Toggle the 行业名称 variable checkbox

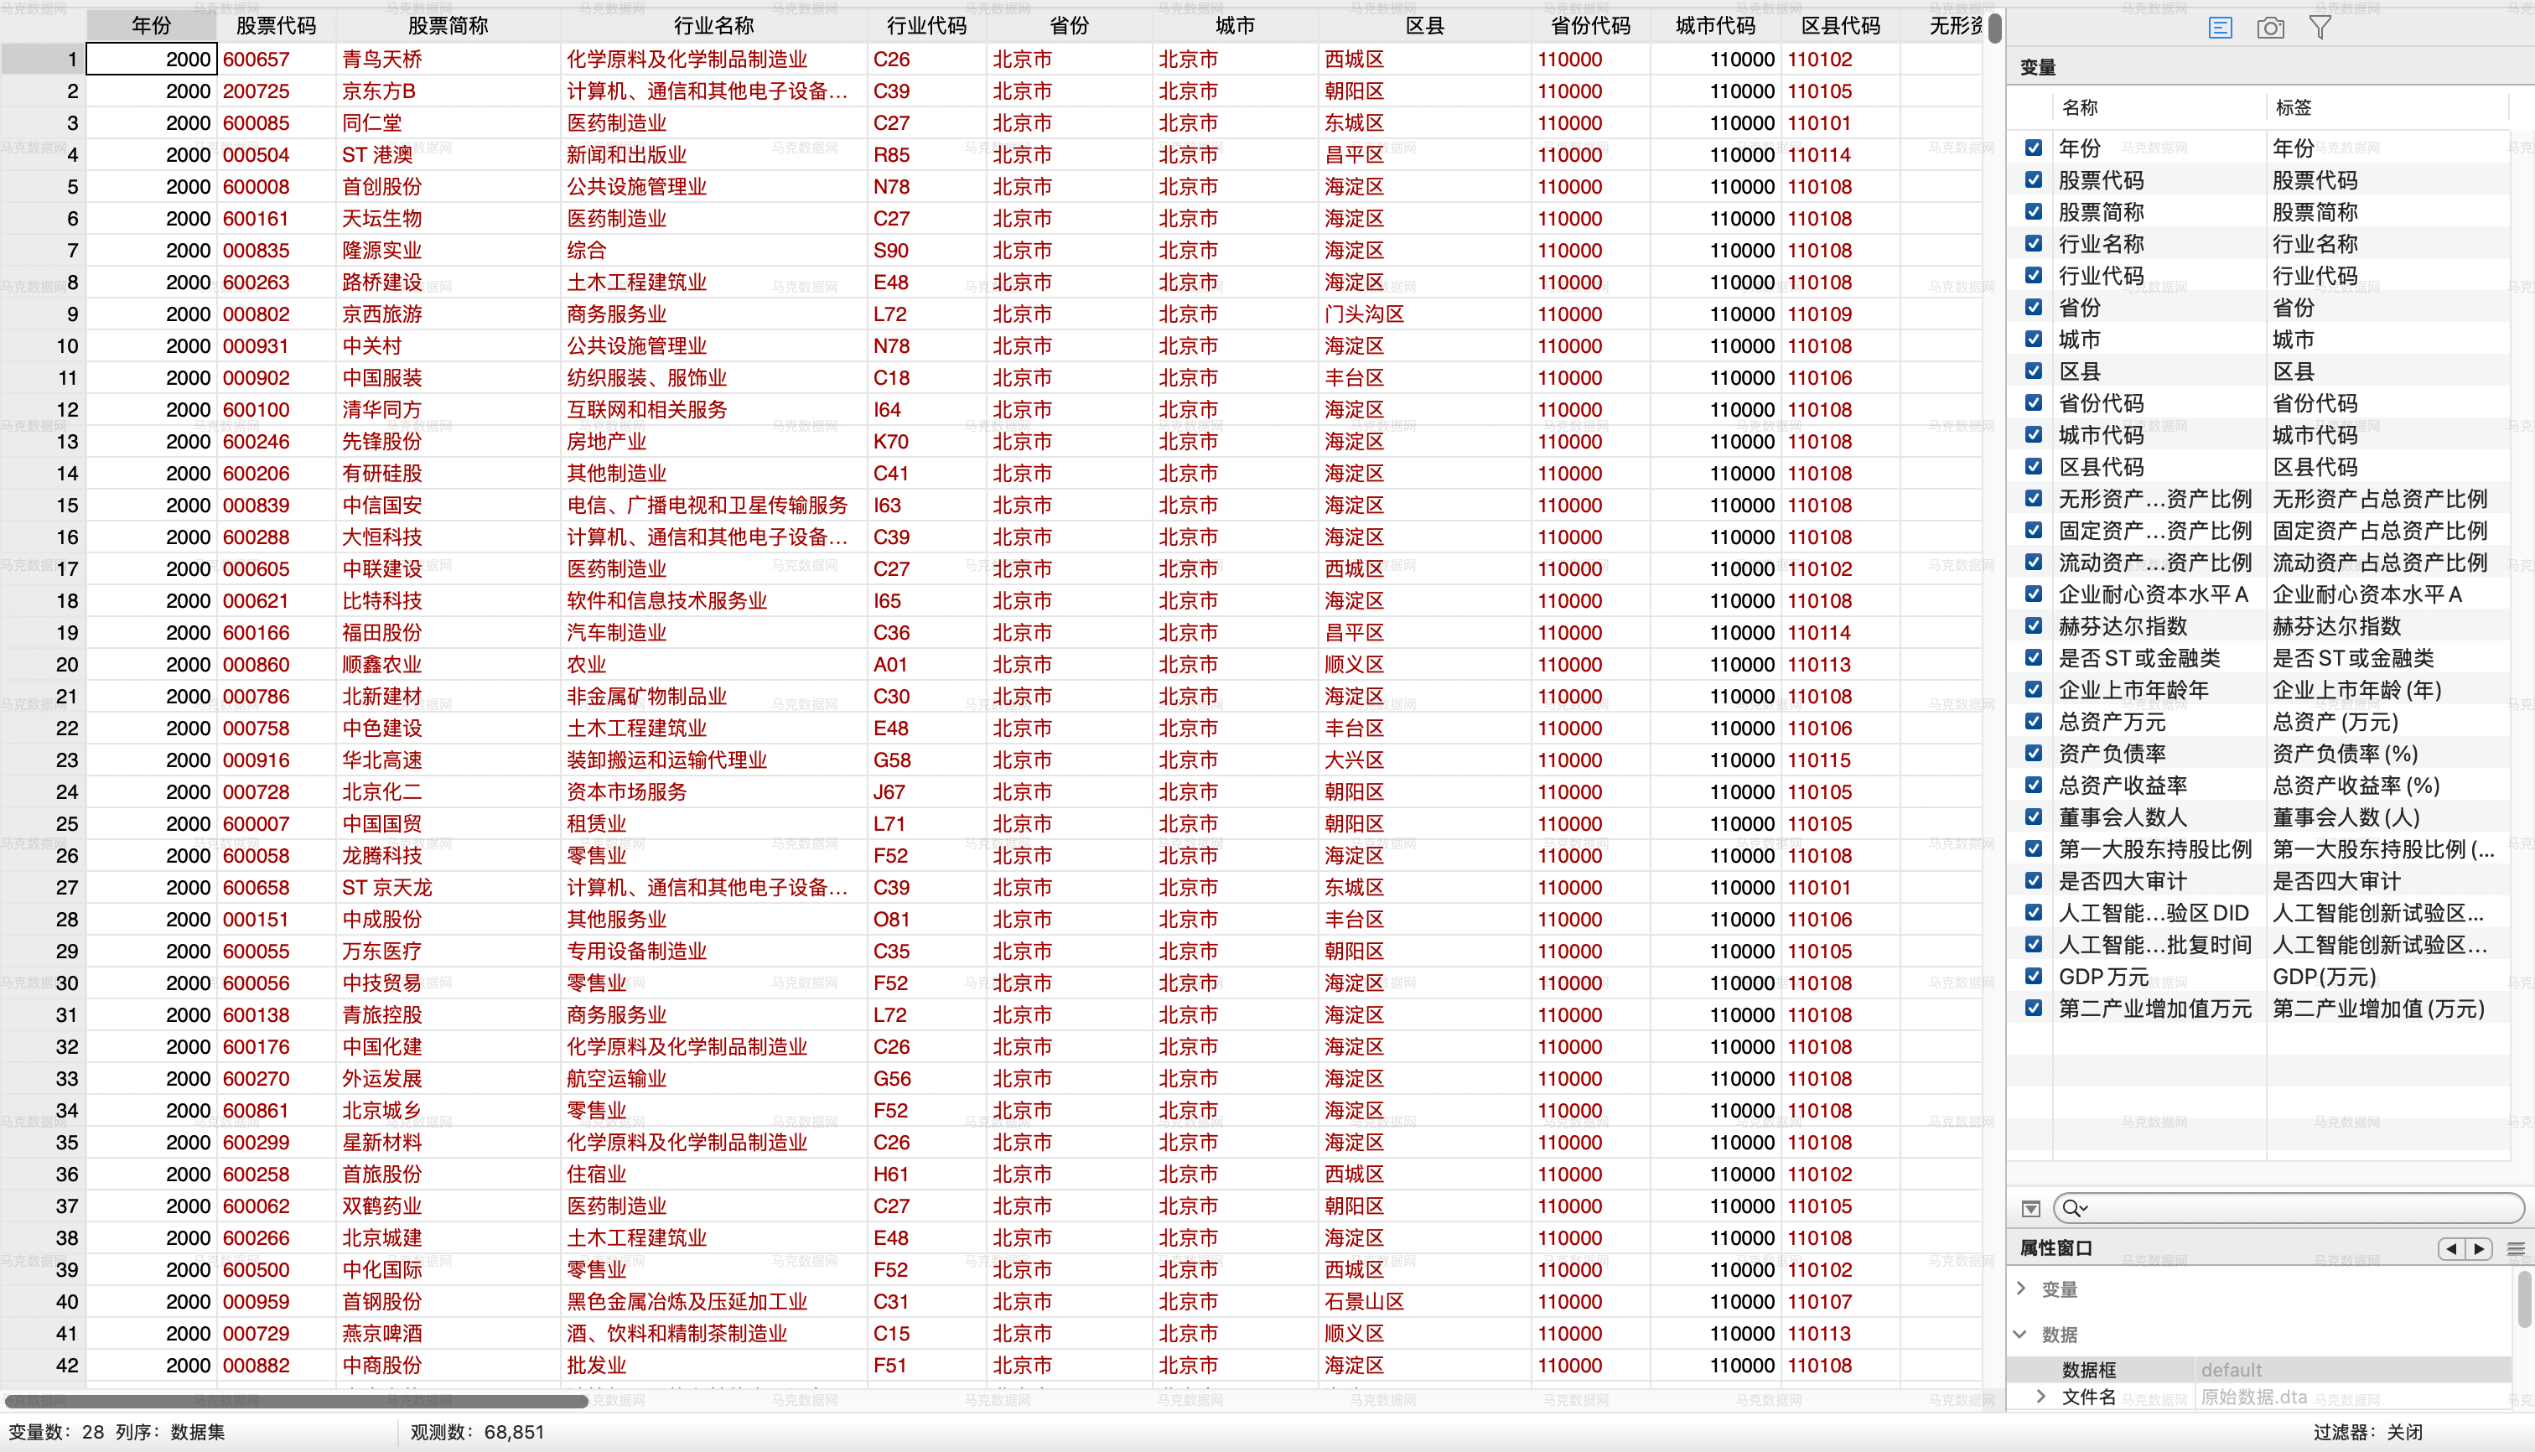(x=2035, y=244)
